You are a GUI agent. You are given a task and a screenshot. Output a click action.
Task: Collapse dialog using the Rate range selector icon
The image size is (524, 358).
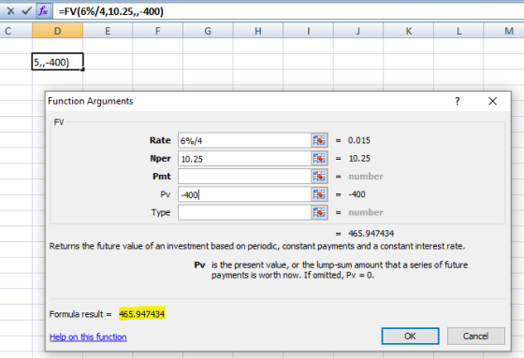pyautogui.click(x=319, y=140)
